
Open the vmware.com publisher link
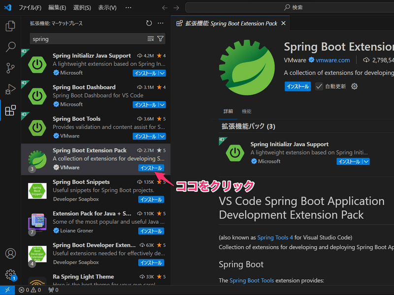coord(332,60)
